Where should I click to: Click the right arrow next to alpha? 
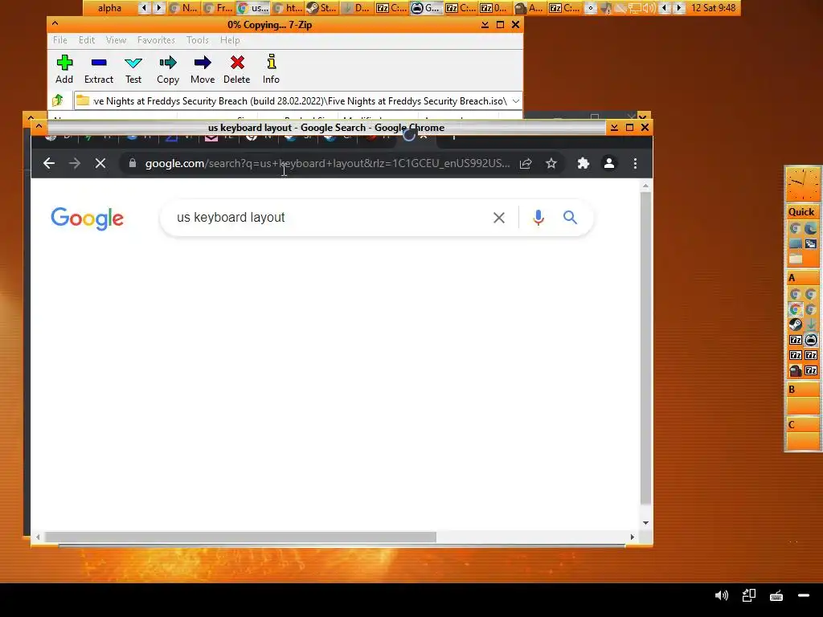coord(158,8)
